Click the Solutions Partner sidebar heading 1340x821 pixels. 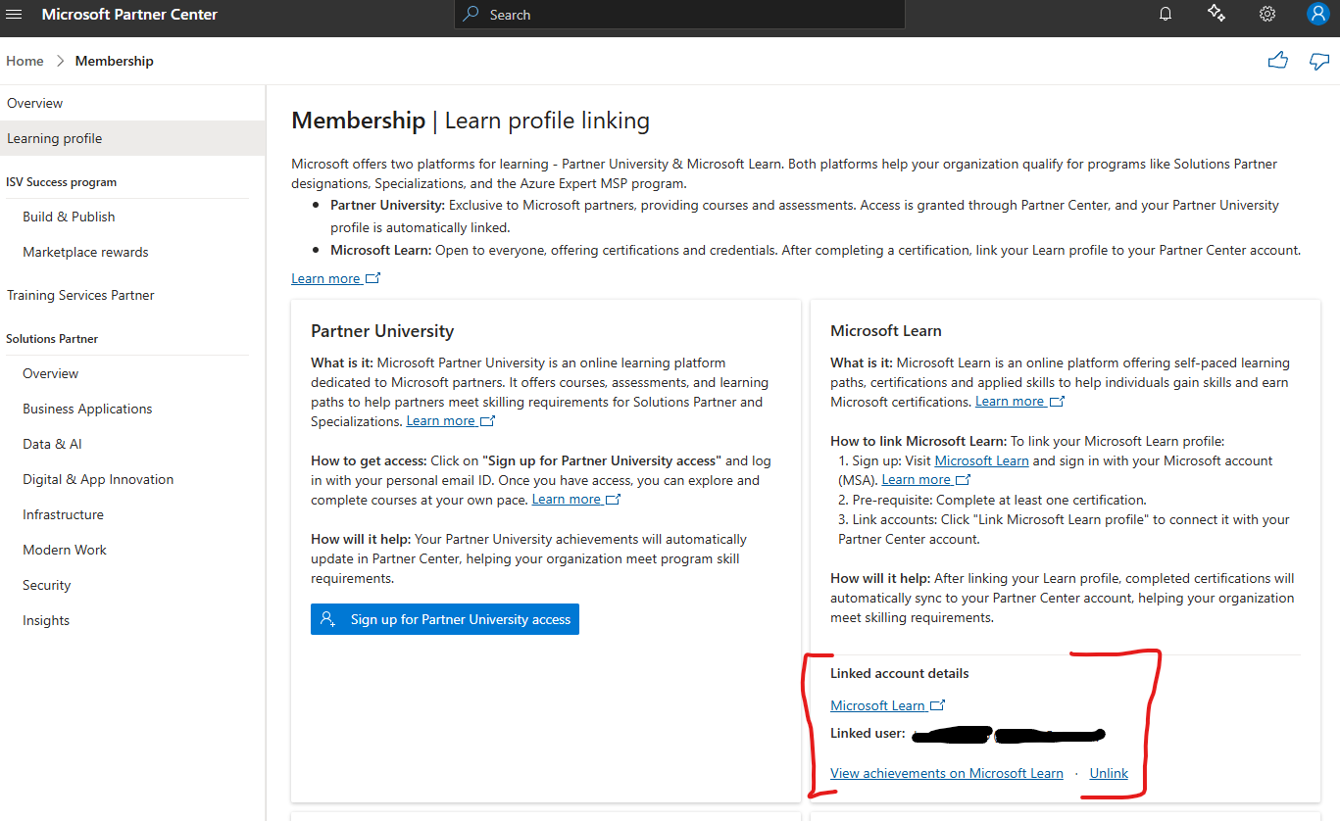(x=52, y=339)
